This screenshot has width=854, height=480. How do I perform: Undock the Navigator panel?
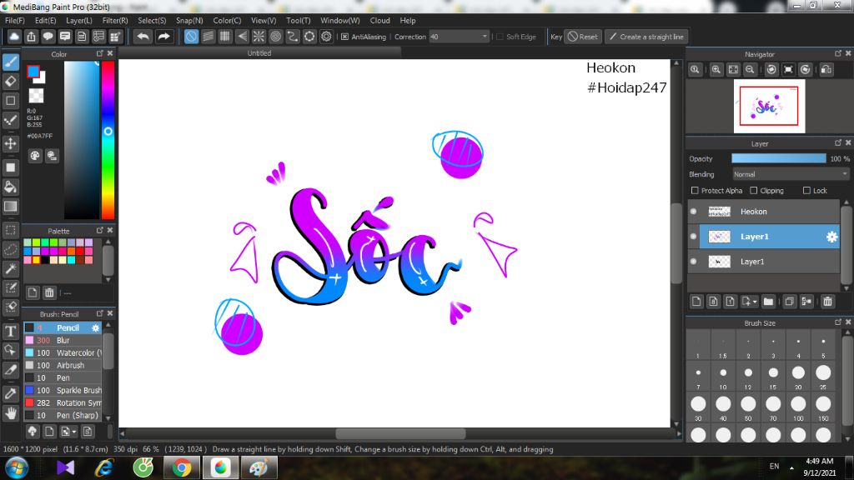(837, 53)
